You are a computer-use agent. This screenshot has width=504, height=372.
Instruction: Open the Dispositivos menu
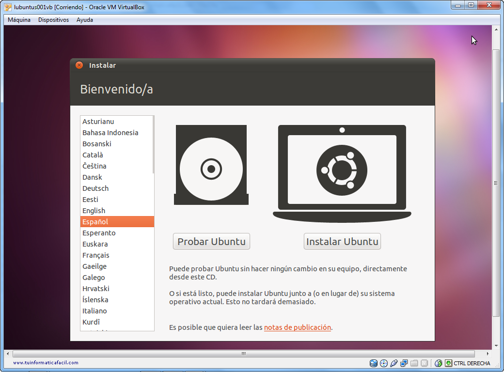[53, 19]
